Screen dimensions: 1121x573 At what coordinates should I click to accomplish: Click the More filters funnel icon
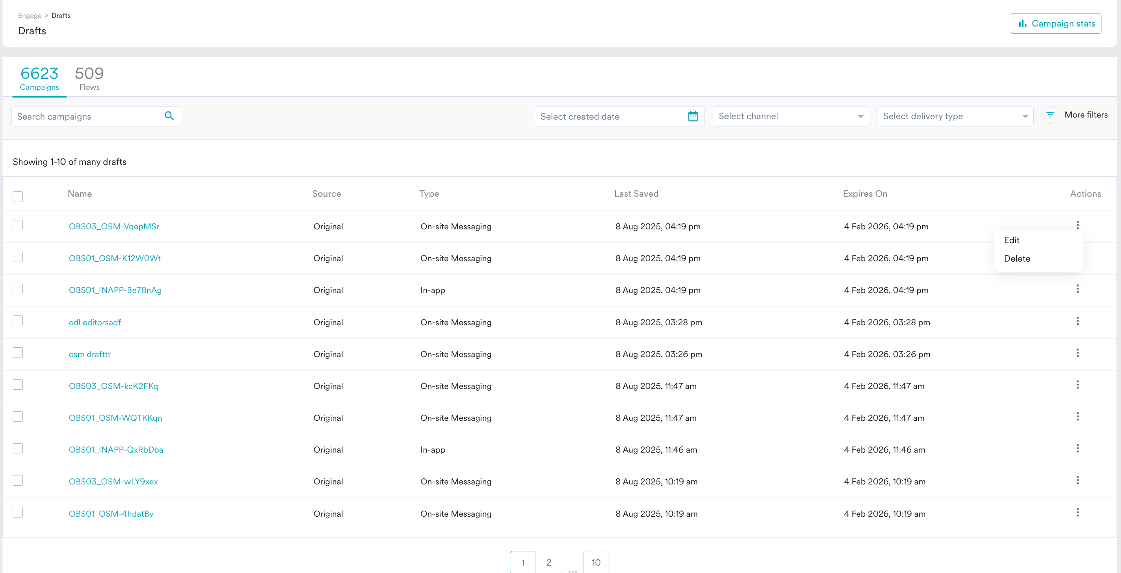point(1050,115)
